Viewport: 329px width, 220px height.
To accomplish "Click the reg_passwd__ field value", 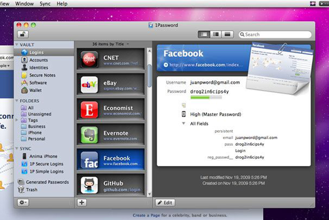I will click(250, 157).
